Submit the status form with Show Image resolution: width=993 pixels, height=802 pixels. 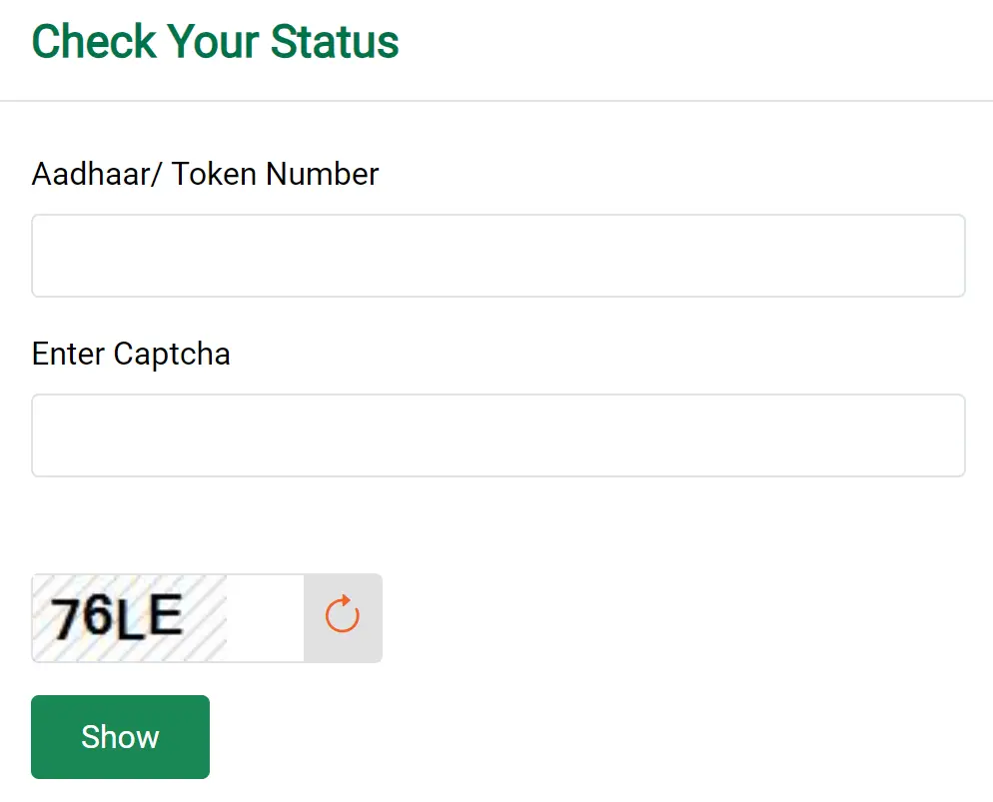(120, 737)
